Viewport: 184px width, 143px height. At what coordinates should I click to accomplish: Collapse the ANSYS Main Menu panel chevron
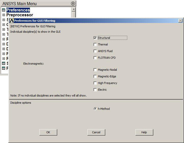(x=73, y=4)
